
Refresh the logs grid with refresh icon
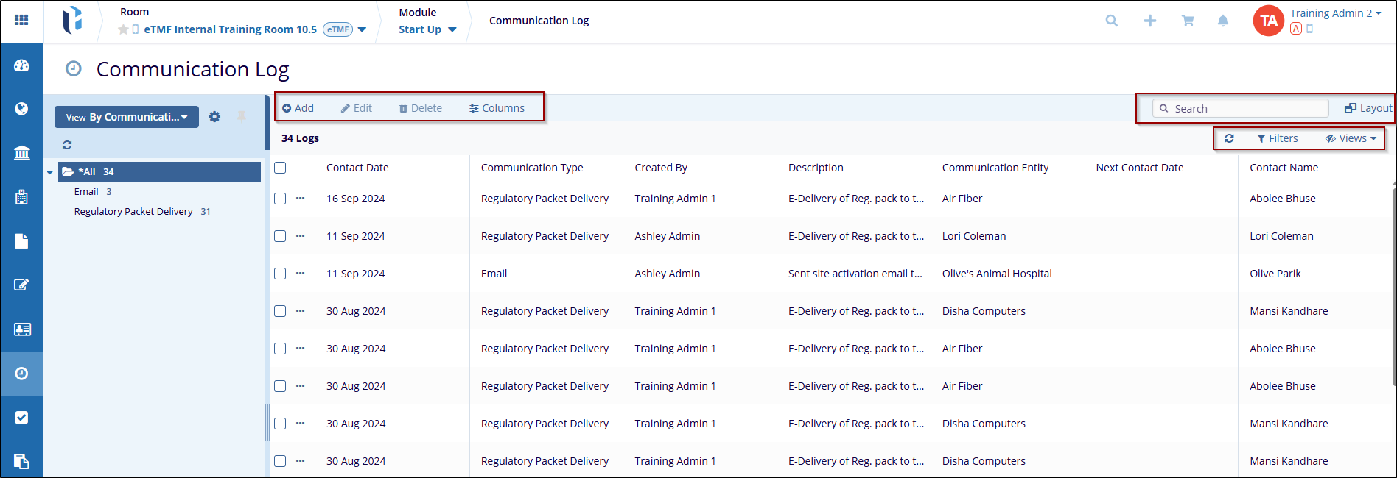point(1229,138)
